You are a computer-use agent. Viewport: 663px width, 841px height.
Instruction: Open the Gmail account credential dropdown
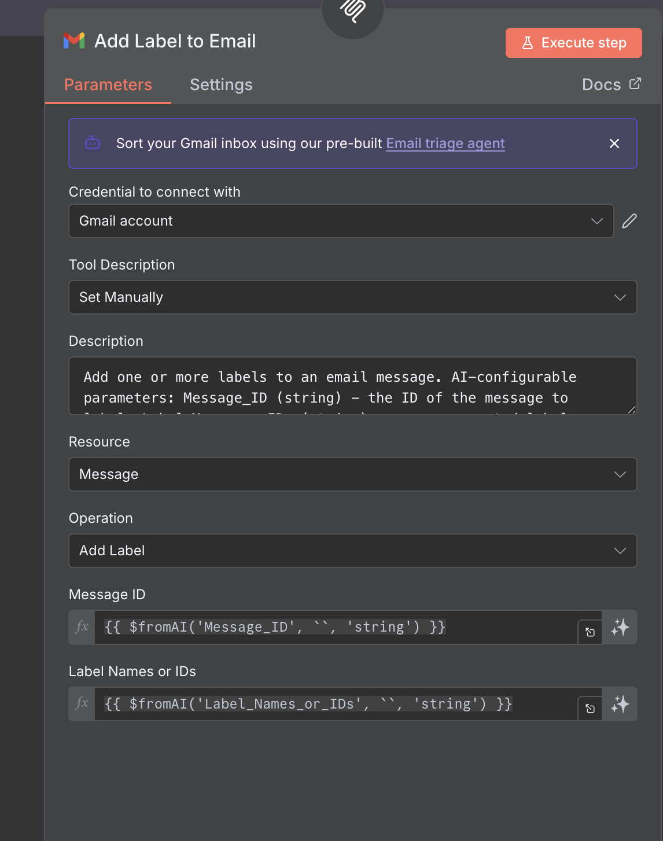coord(341,221)
